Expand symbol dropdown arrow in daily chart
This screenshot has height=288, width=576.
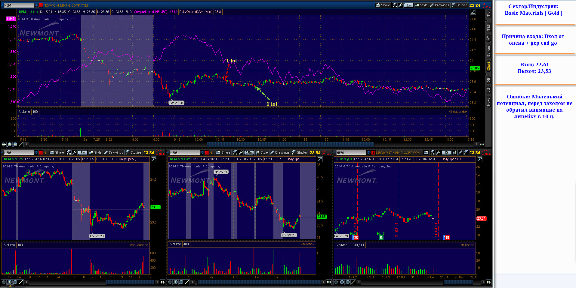click(x=368, y=152)
